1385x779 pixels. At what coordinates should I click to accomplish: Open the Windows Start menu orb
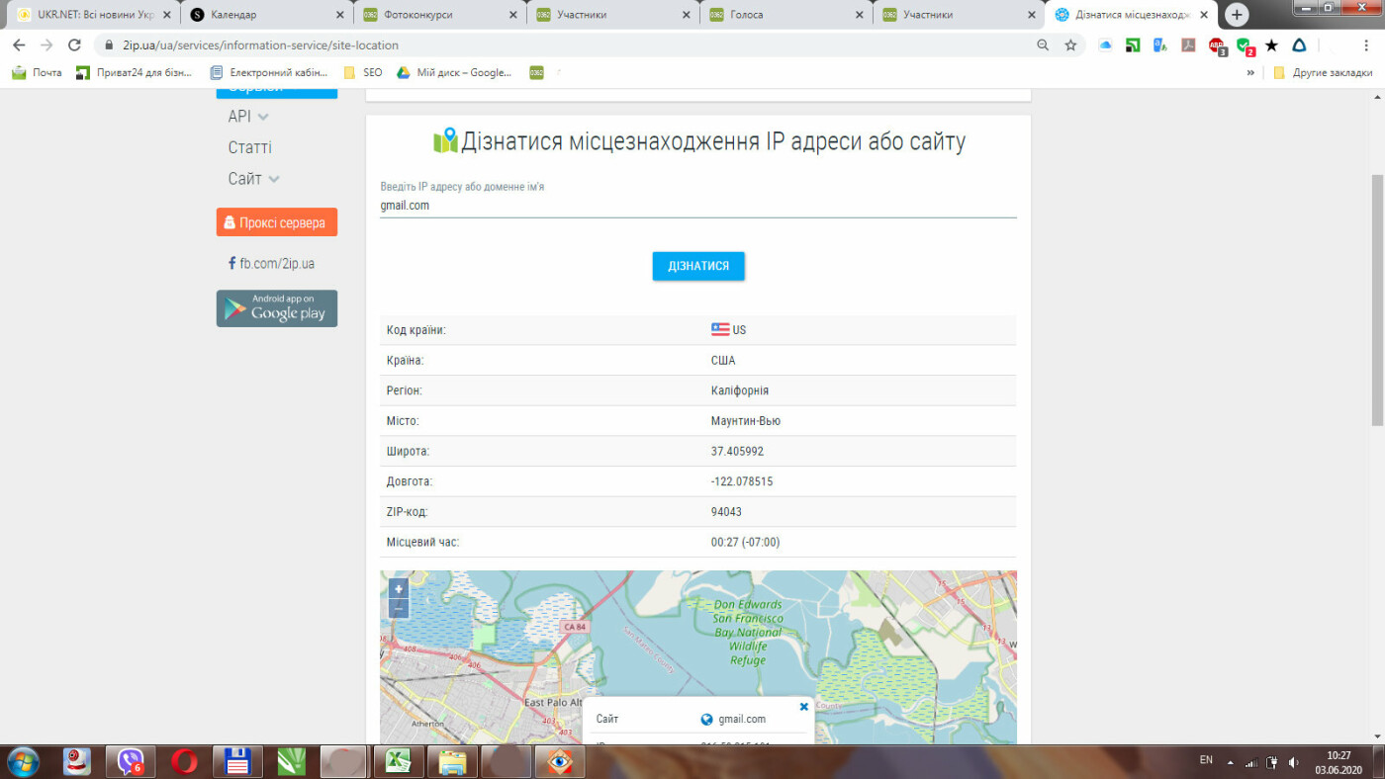tap(23, 761)
